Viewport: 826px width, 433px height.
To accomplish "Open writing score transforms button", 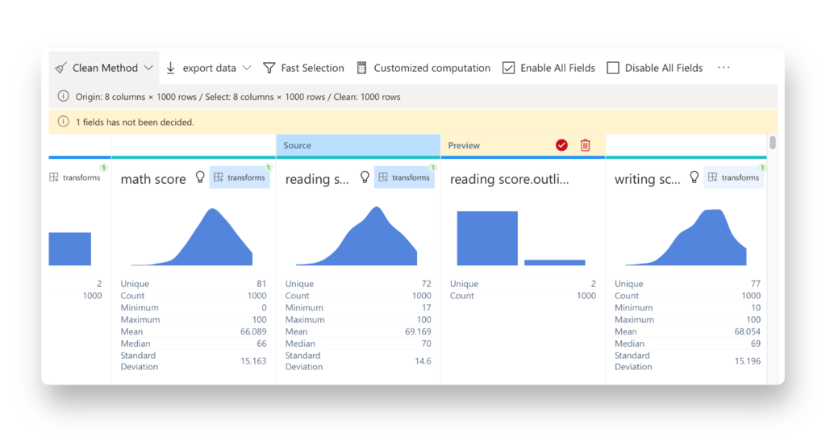I will click(733, 177).
